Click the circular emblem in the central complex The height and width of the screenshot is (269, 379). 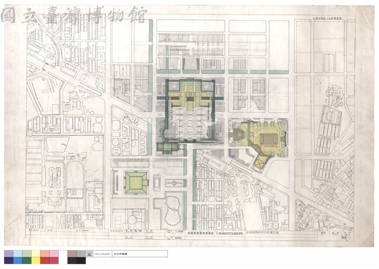coord(191,93)
